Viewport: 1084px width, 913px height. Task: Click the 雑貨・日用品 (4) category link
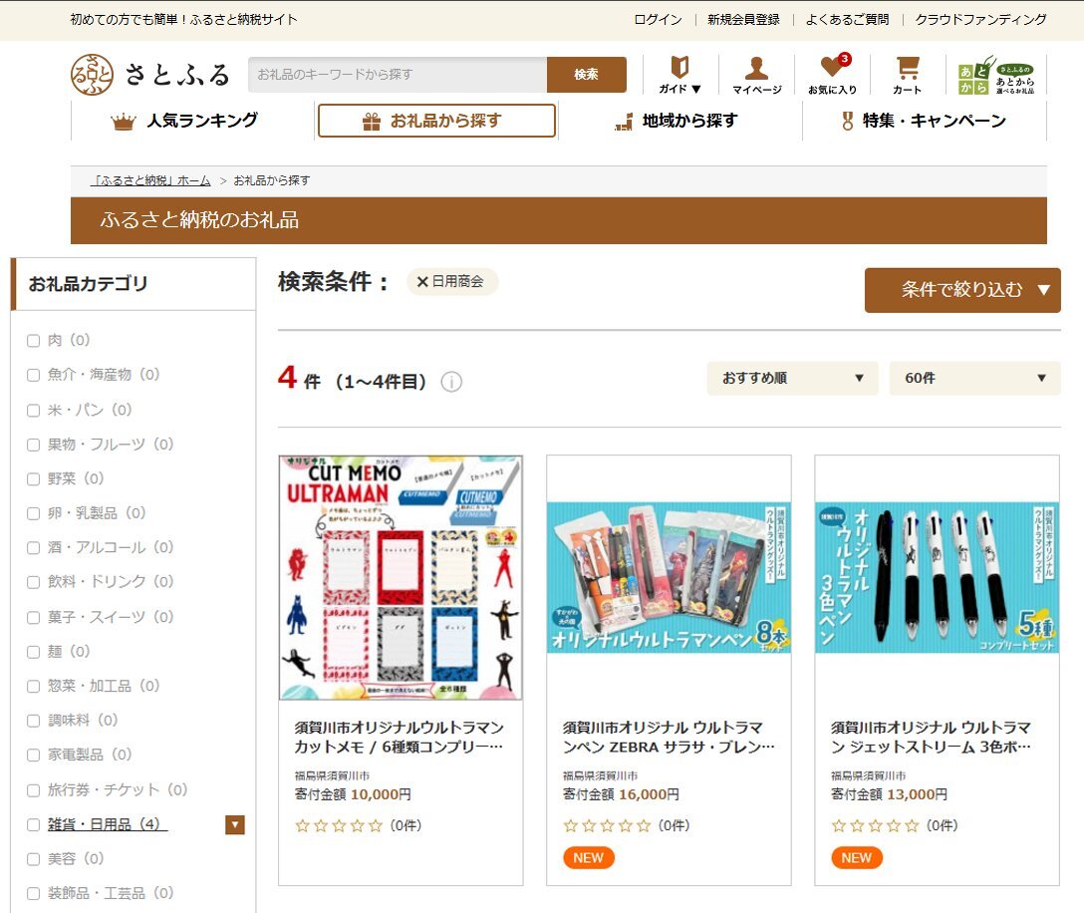(x=108, y=824)
